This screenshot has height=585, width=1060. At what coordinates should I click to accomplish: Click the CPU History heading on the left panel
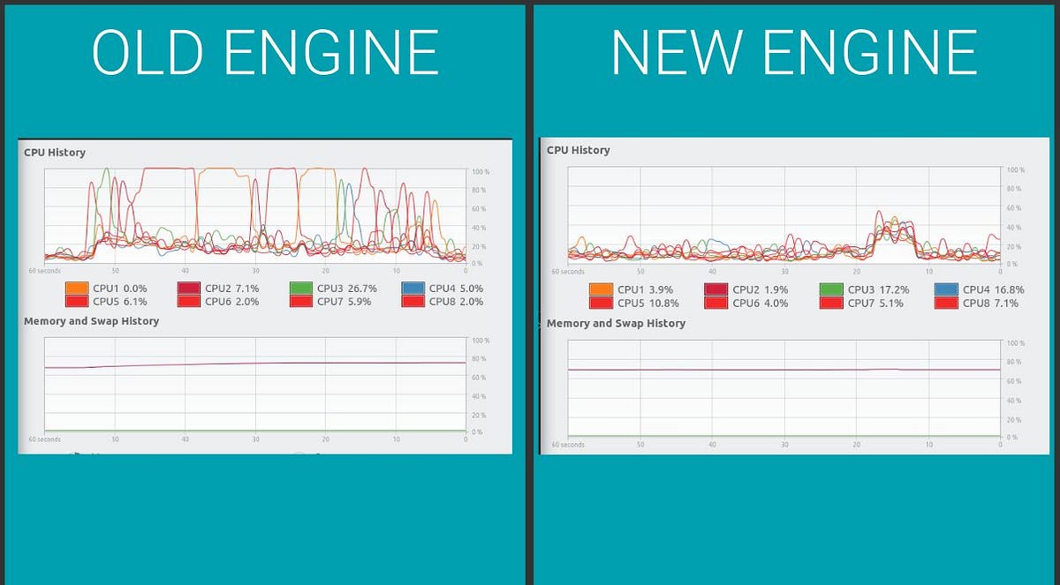(56, 152)
